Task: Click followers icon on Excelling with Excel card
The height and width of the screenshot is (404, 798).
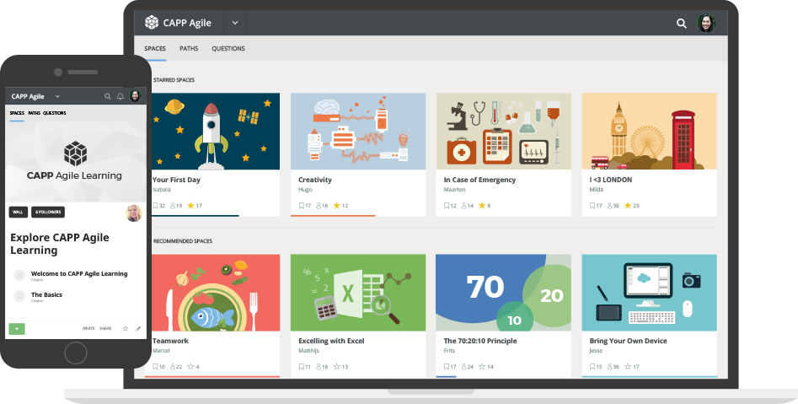Action: click(x=319, y=367)
